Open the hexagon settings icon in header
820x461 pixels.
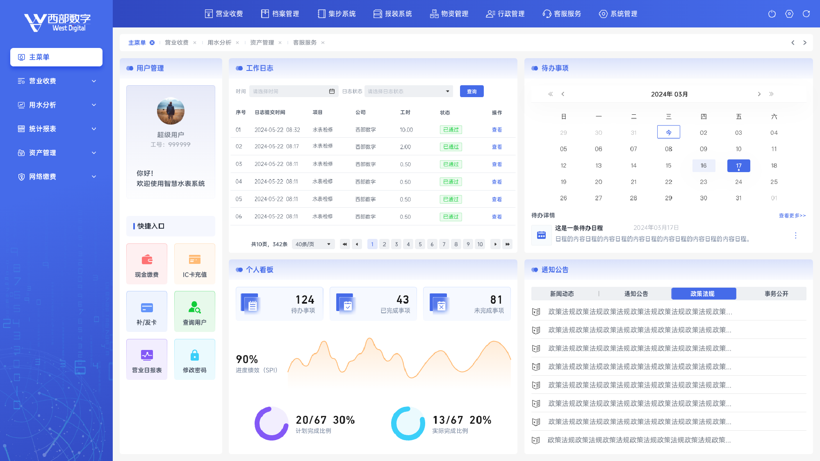point(789,14)
